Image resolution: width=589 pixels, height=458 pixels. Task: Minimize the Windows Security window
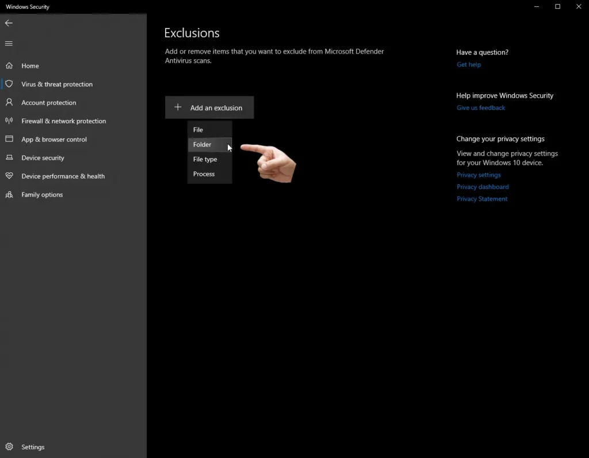(537, 6)
